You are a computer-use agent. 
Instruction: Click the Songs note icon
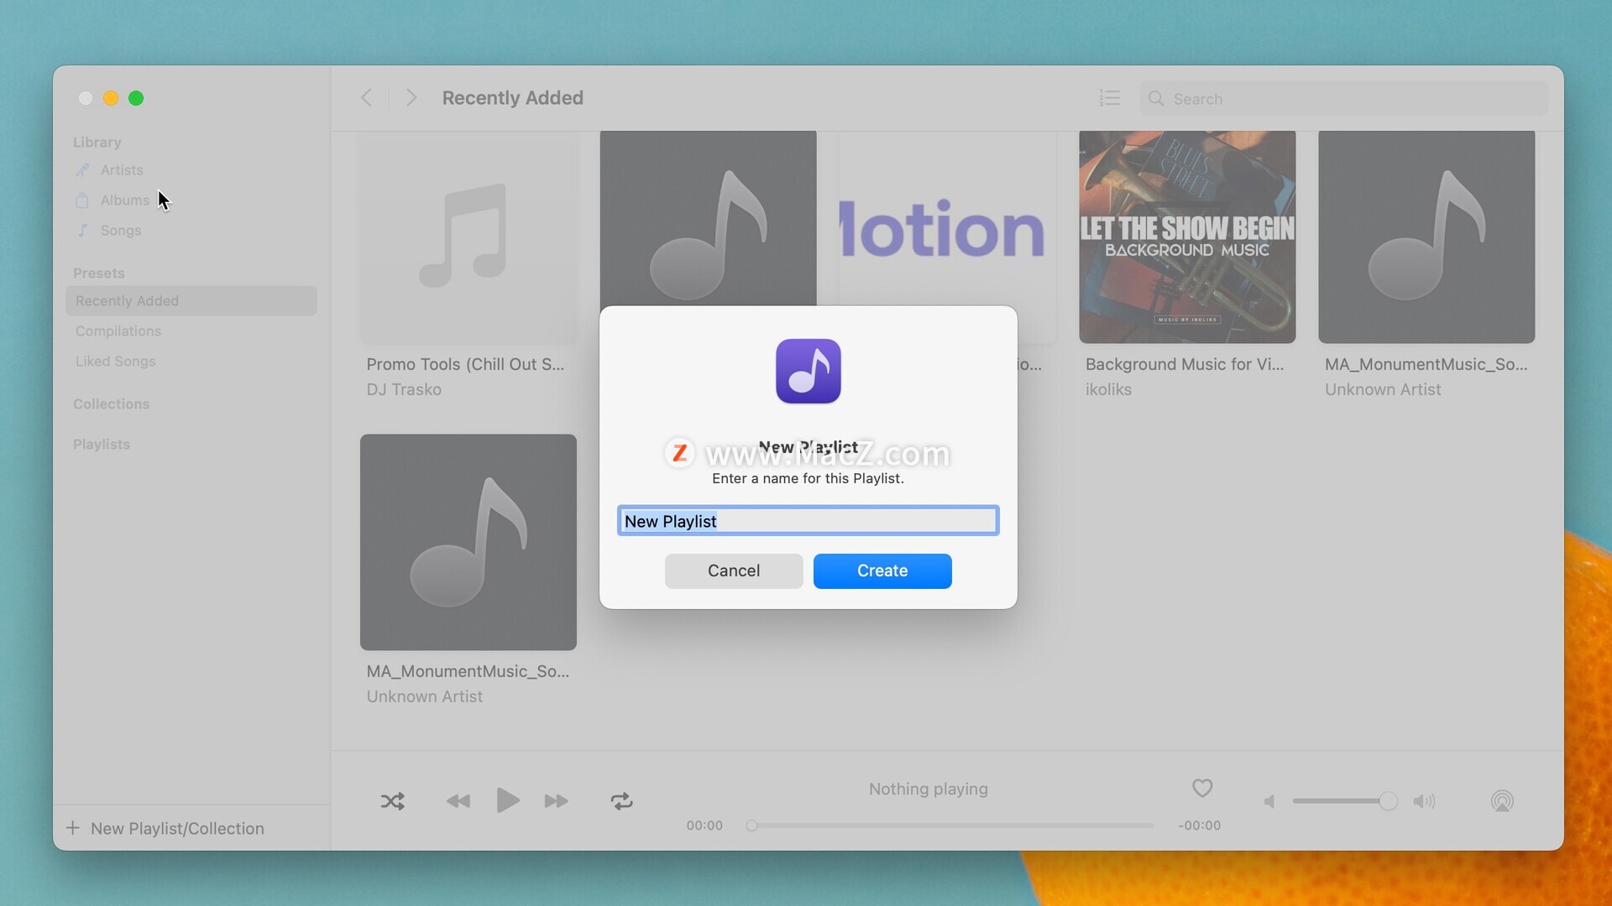click(x=82, y=230)
